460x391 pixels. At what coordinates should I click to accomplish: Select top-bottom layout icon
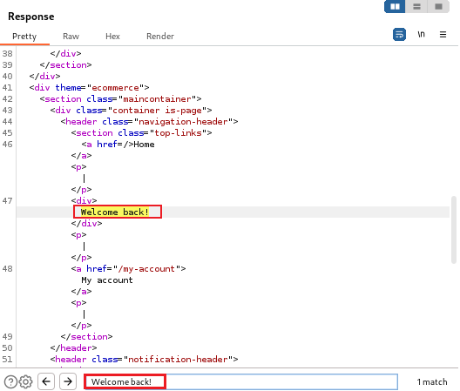(x=416, y=6)
